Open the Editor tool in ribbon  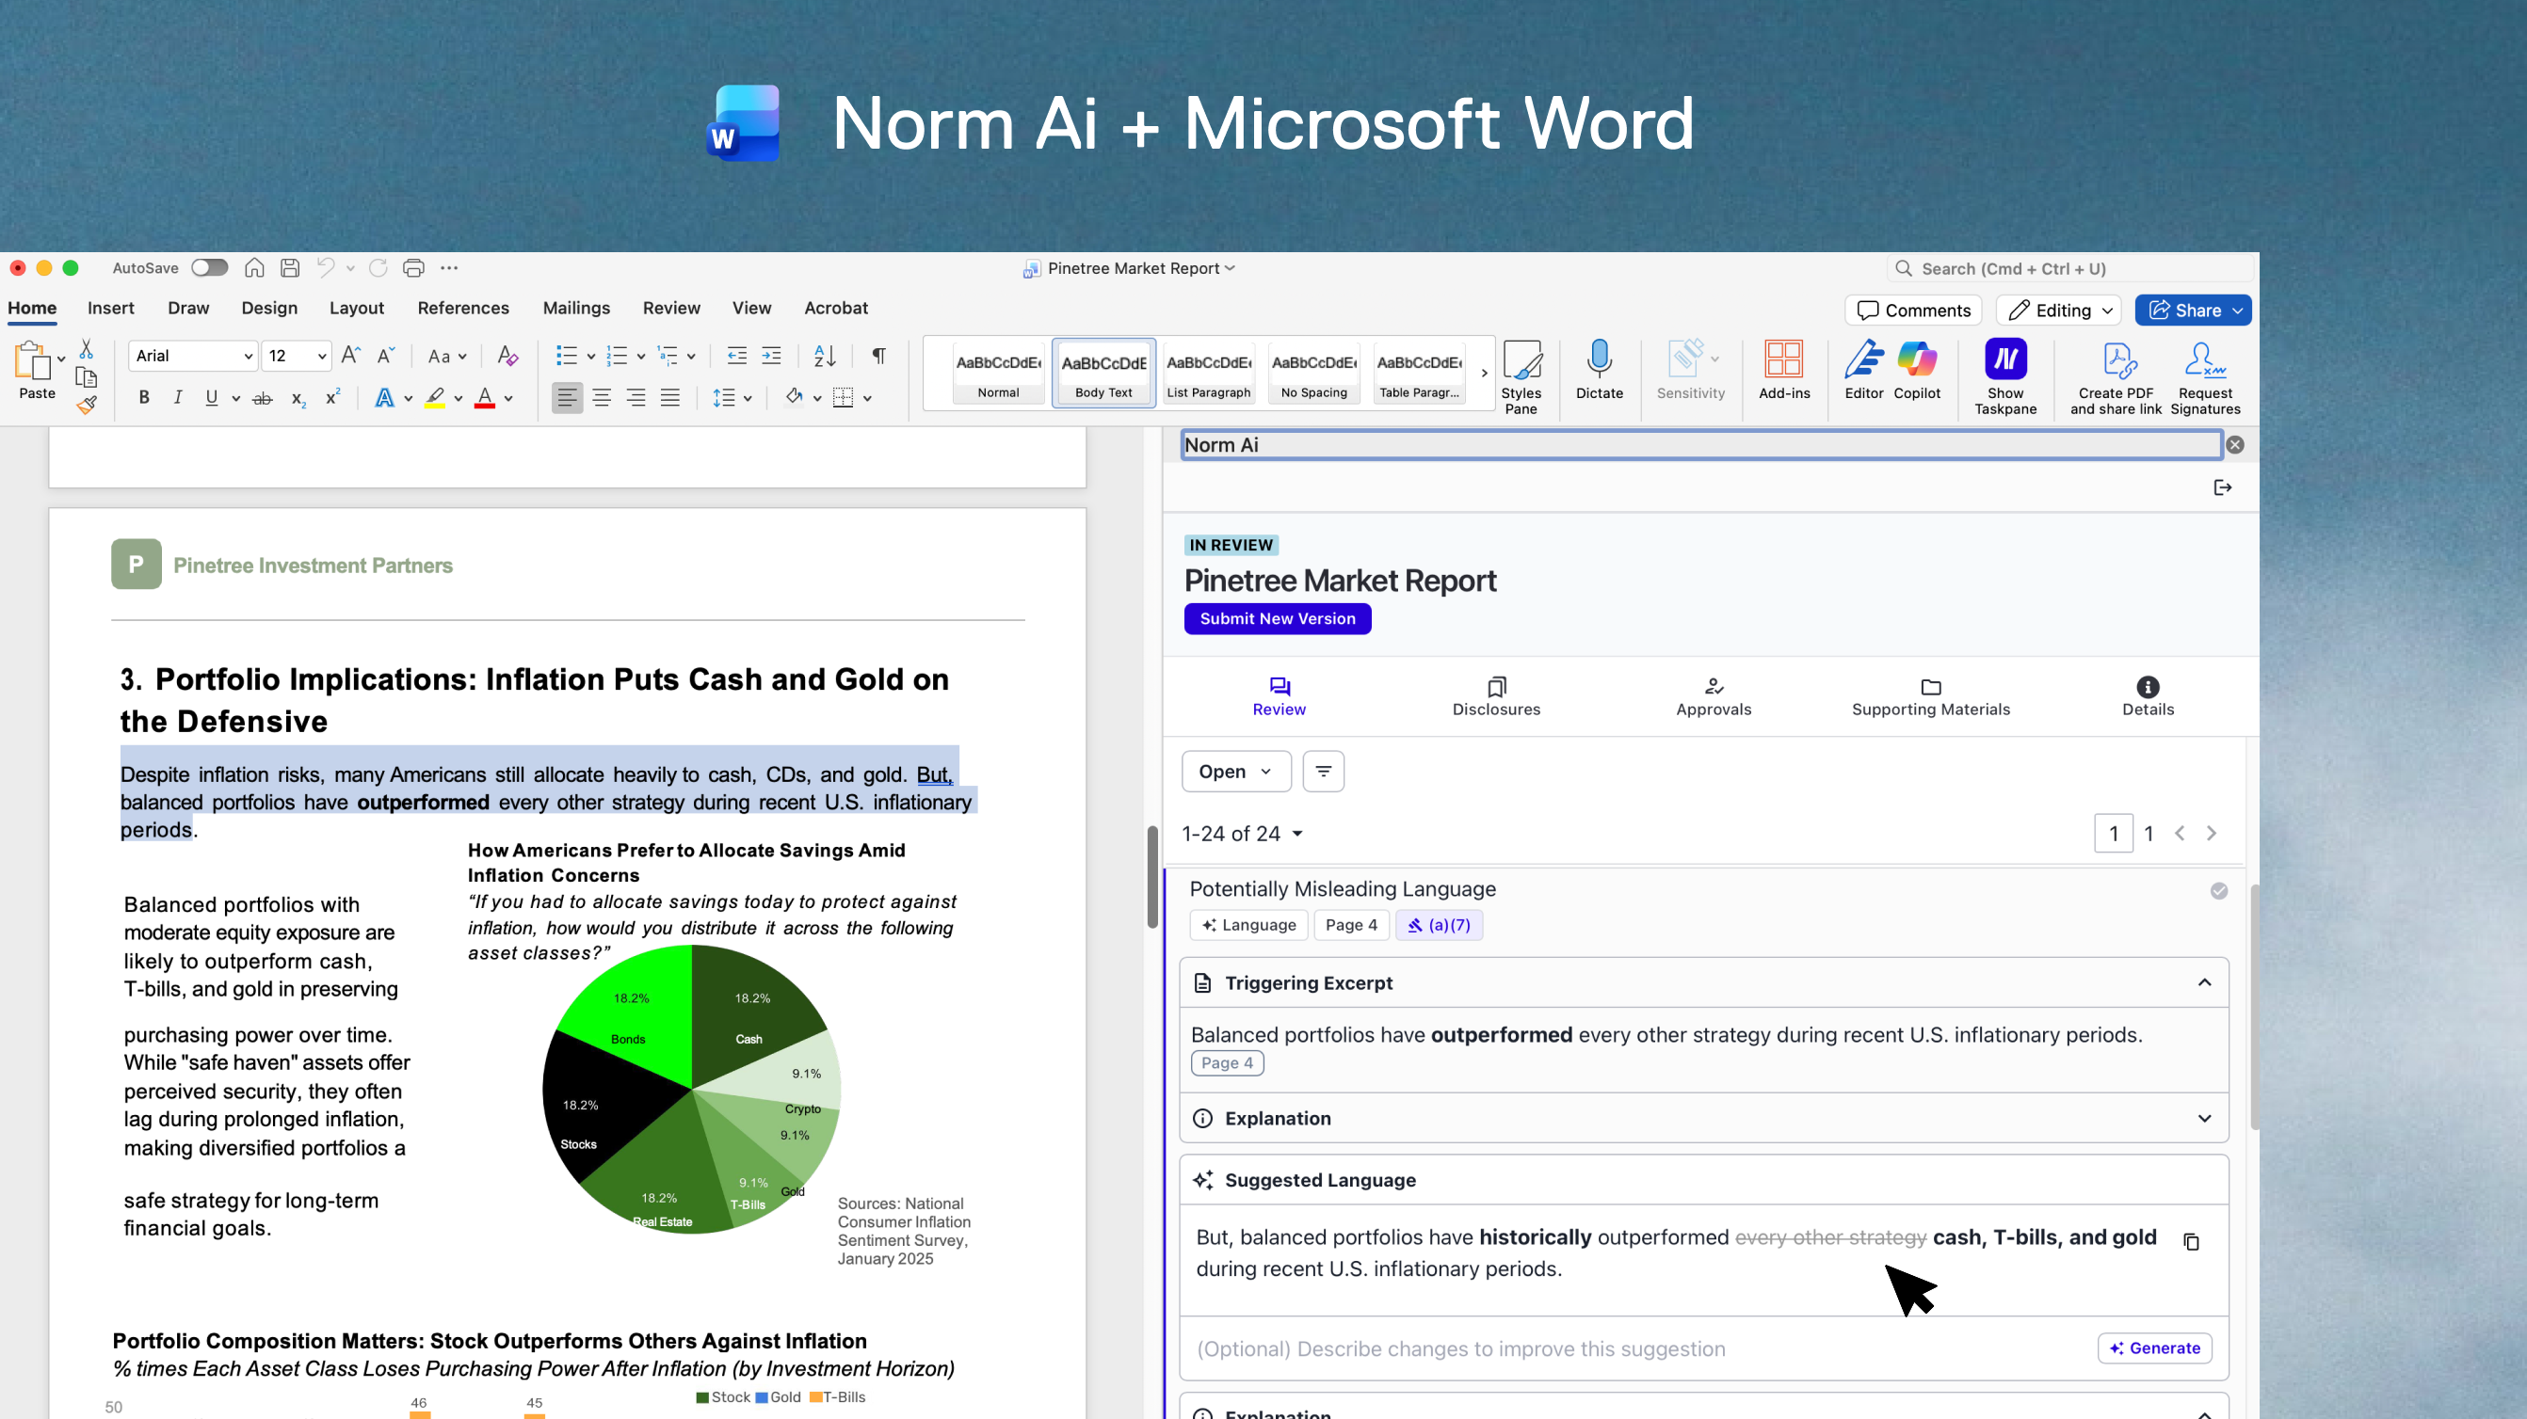pos(1863,359)
